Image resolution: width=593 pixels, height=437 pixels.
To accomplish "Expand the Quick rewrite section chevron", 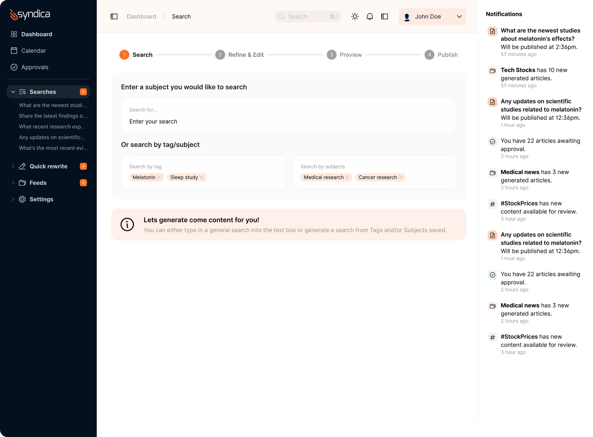I will pos(13,167).
